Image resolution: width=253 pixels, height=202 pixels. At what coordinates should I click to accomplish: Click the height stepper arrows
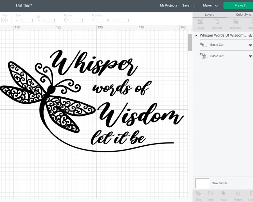click(54, 20)
